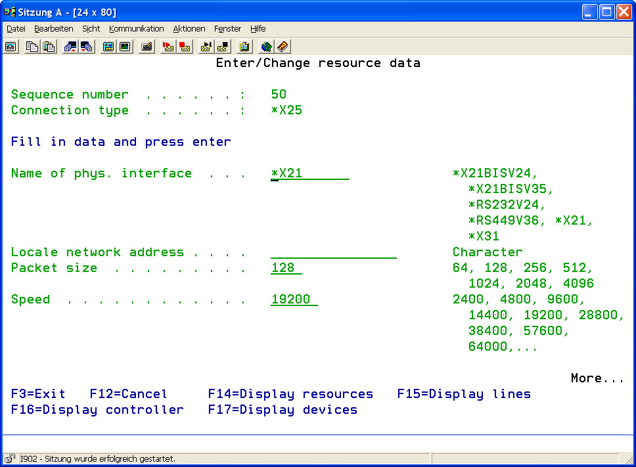Click the Print Screen toolbar icon

tap(11, 47)
